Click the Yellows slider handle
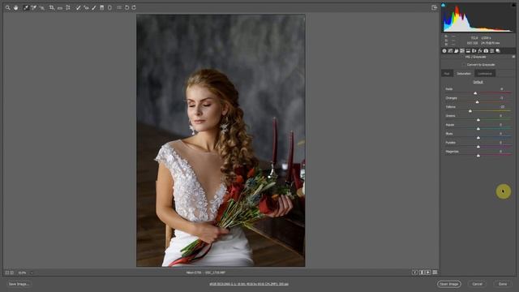The height and width of the screenshot is (292, 519). click(x=470, y=111)
